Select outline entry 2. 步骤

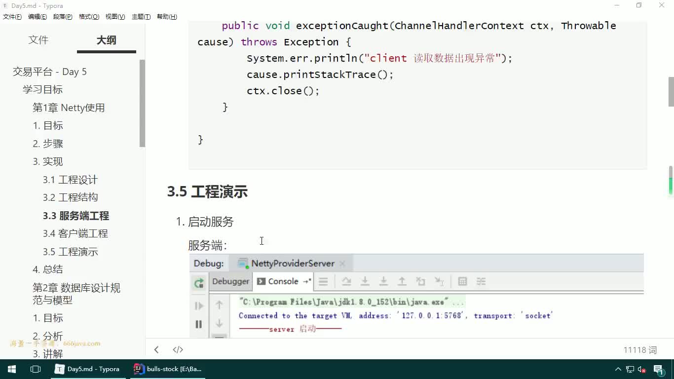coord(48,144)
